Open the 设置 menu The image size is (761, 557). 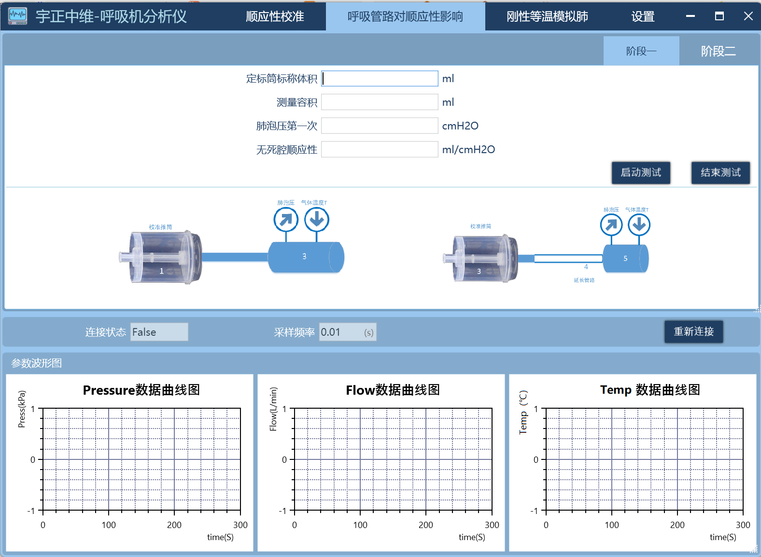[x=643, y=16]
